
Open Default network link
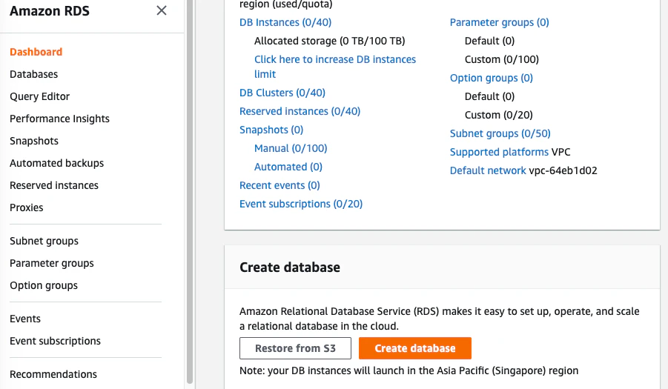[488, 170]
